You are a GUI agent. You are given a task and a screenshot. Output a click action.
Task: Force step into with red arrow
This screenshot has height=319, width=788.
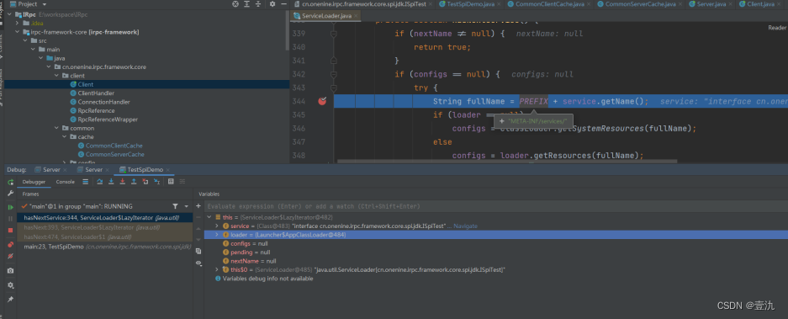pos(123,182)
